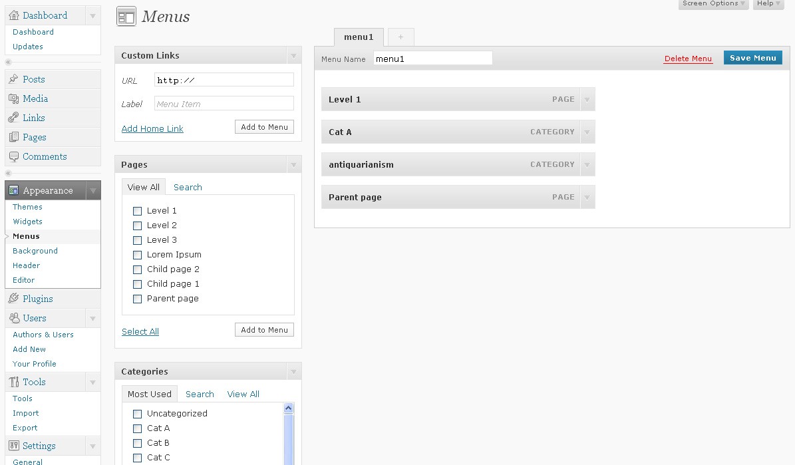Check the Lorem Ipsum page checkbox
Screen dimensions: 795x465
coord(137,254)
